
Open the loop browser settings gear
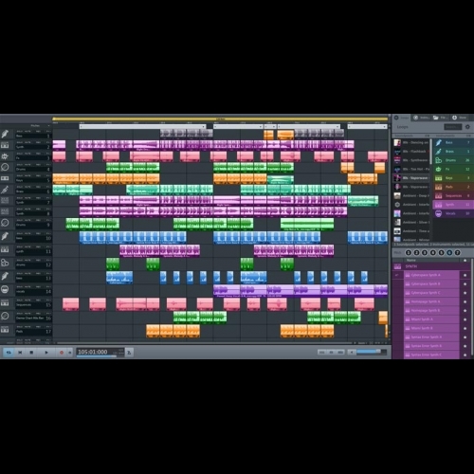tap(467, 127)
